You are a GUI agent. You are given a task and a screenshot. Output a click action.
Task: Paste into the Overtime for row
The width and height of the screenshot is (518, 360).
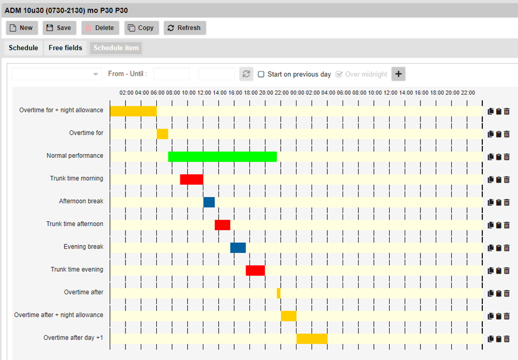(499, 134)
